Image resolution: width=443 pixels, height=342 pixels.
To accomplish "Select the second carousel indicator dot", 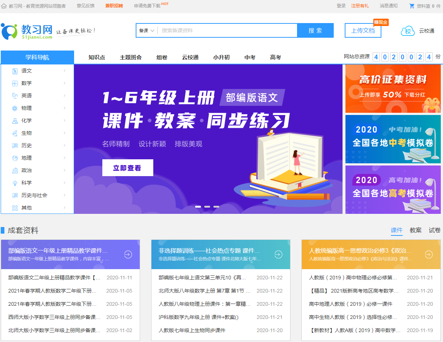I will [207, 207].
